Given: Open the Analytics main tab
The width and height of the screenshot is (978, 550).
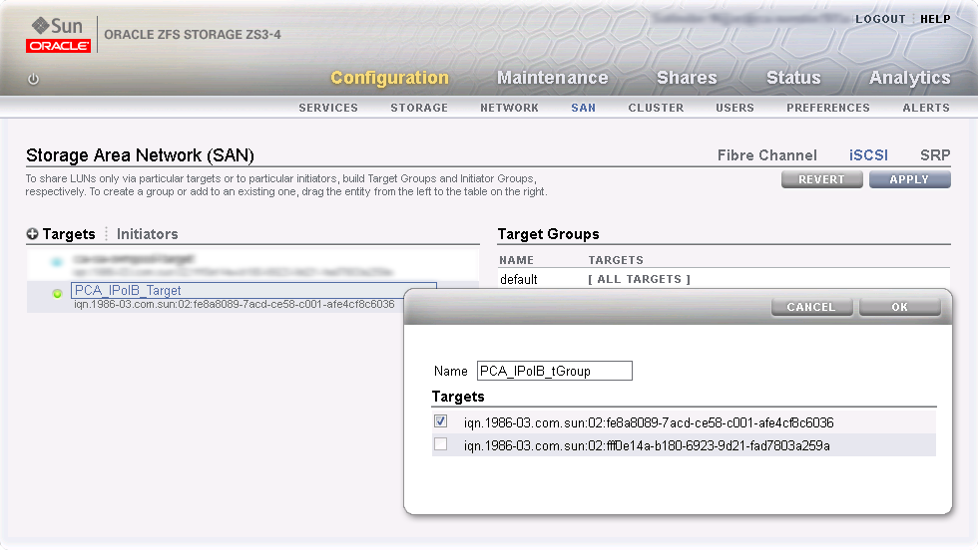Looking at the screenshot, I should 910,78.
